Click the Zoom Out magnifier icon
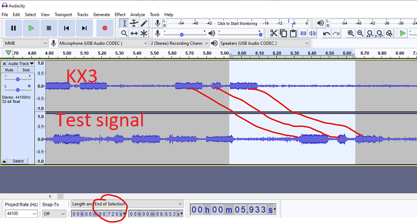 point(360,33)
